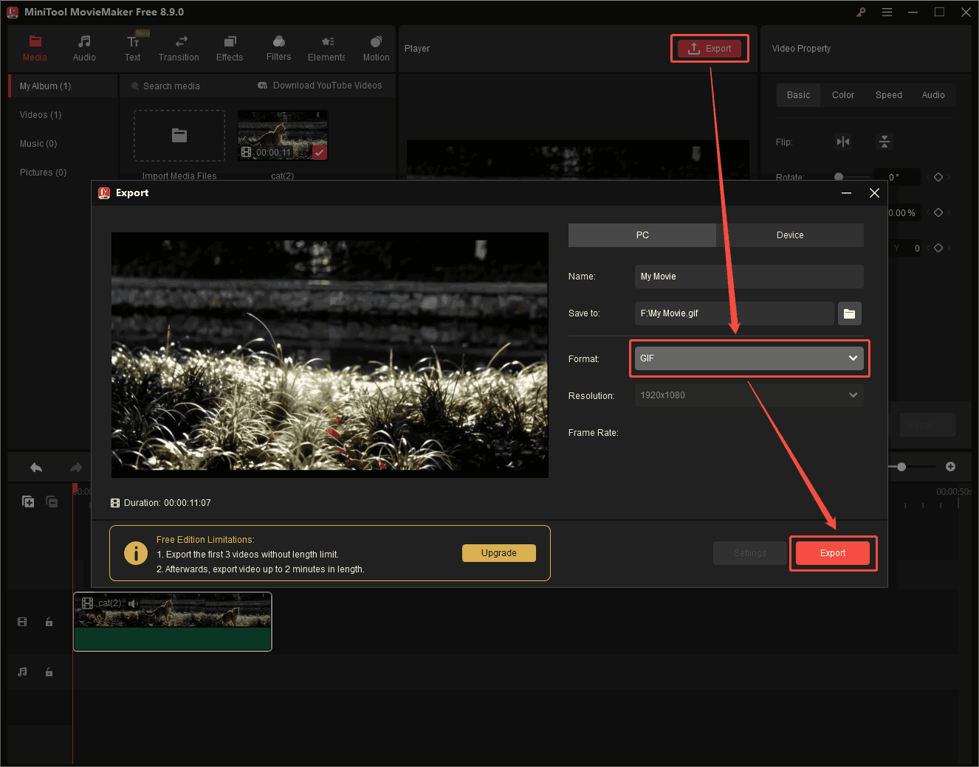This screenshot has height=767, width=979.
Task: Click the Rotate keyframe diamond icon
Action: click(x=938, y=177)
